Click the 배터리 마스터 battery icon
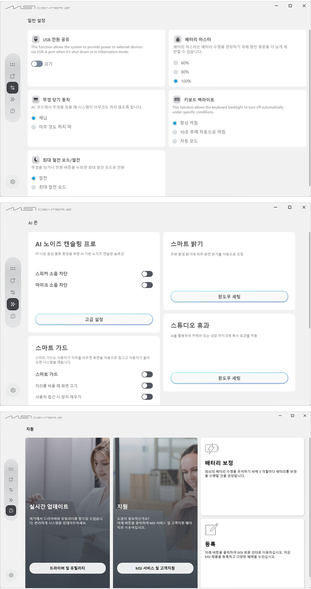The height and width of the screenshot is (589, 311). [x=178, y=39]
